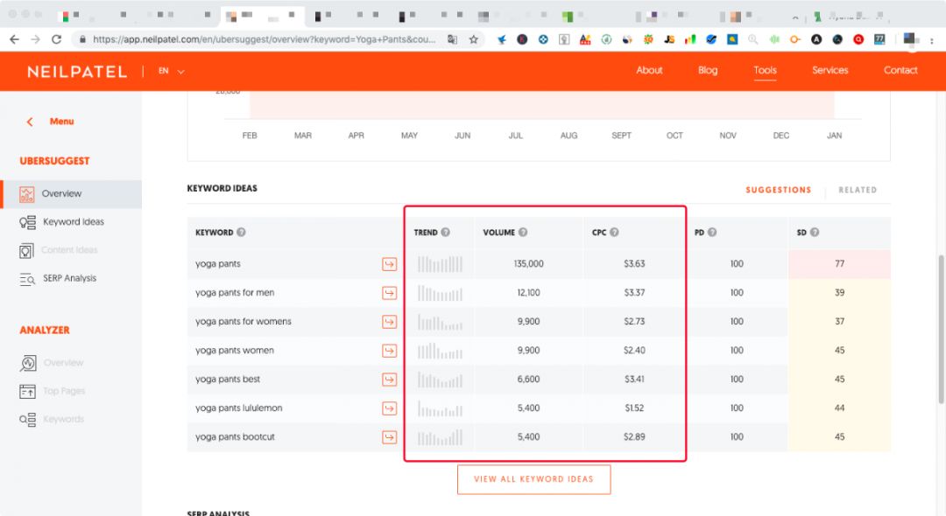Click the Analyzer Keywords sidebar icon
Image resolution: width=946 pixels, height=516 pixels.
pyautogui.click(x=27, y=420)
